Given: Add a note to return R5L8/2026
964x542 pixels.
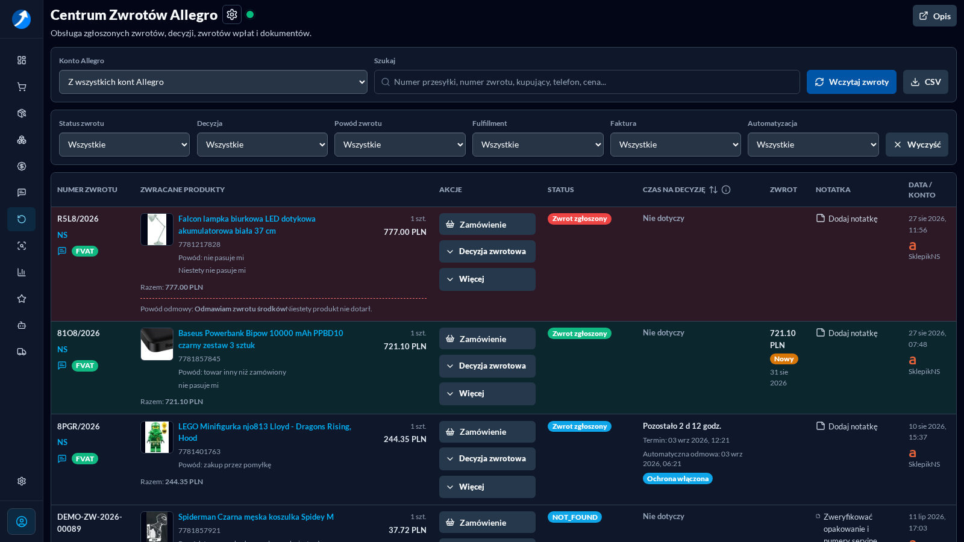Looking at the screenshot, I should (x=847, y=219).
